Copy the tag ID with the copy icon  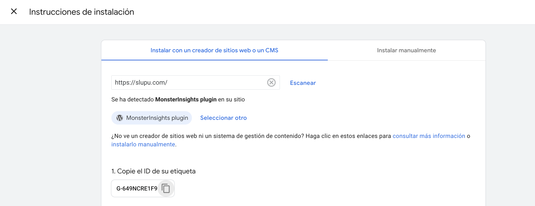pos(166,188)
